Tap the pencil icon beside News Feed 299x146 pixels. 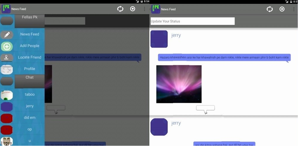[7, 35]
